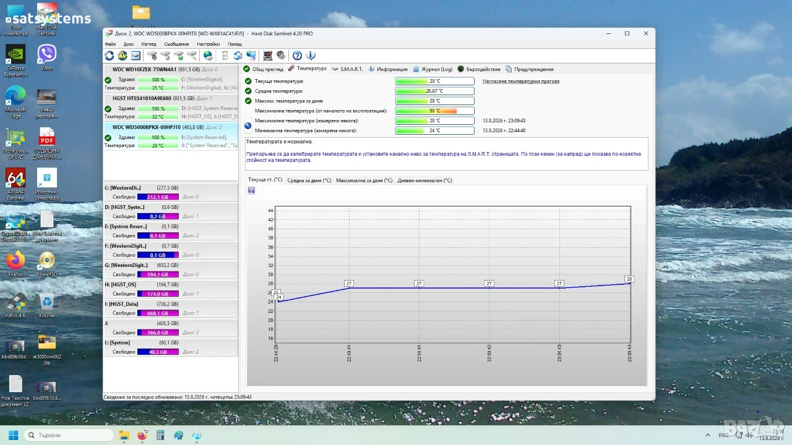
Task: Open the Диск menu
Action: [x=129, y=44]
